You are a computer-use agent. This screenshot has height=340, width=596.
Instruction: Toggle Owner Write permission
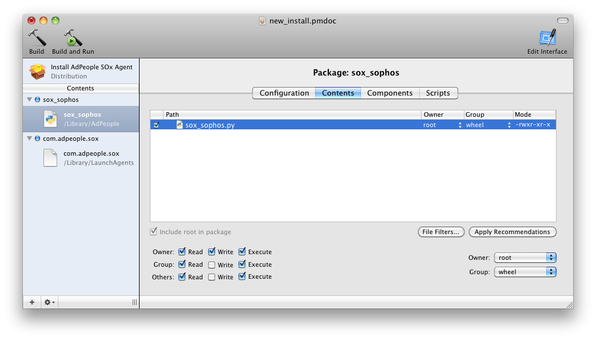212,251
